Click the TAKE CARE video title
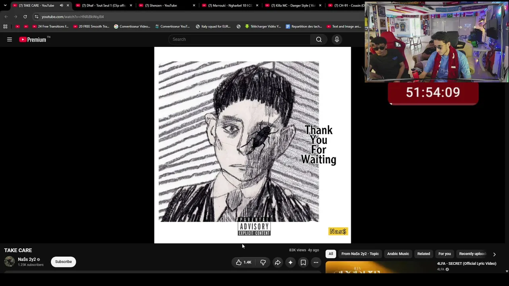The image size is (509, 286). tap(18, 250)
